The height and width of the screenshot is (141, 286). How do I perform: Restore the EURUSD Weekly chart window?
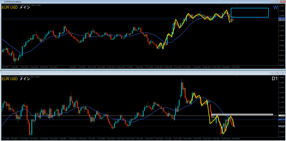click(x=278, y=1)
